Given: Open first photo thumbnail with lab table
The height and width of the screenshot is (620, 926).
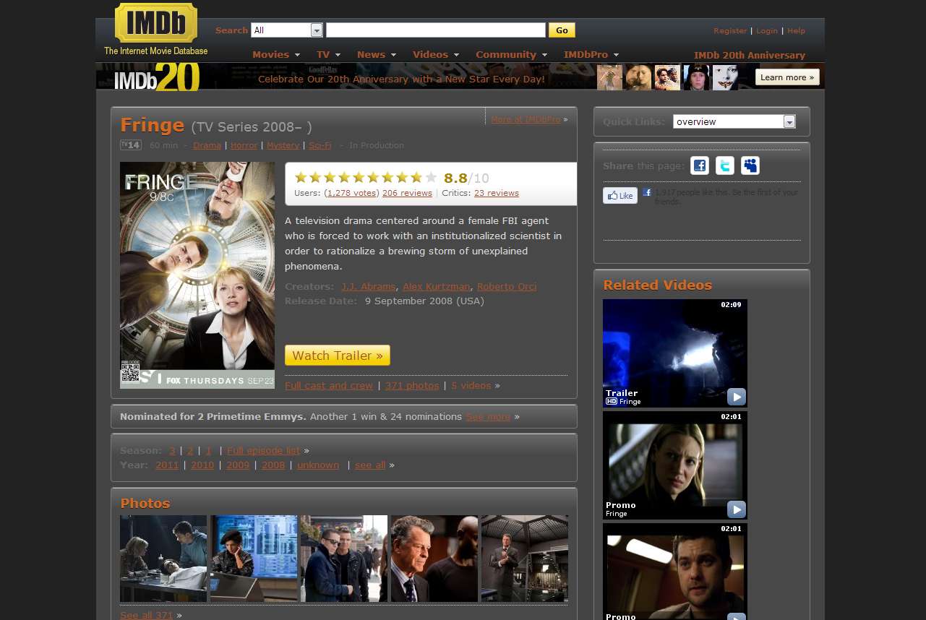Looking at the screenshot, I should click(163, 559).
